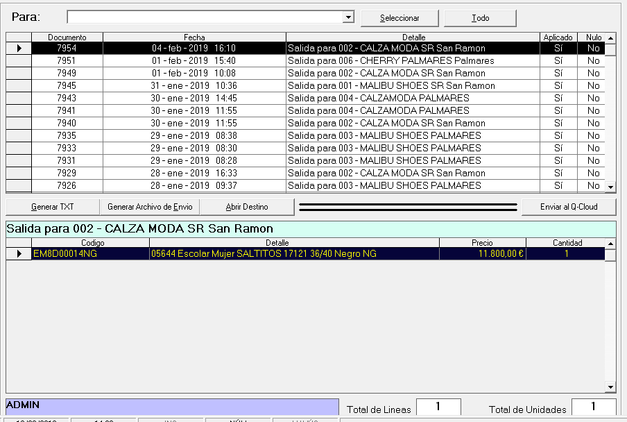Select item code EM8D00014NG cell
Image resolution: width=627 pixels, height=422 pixels.
tap(90, 254)
